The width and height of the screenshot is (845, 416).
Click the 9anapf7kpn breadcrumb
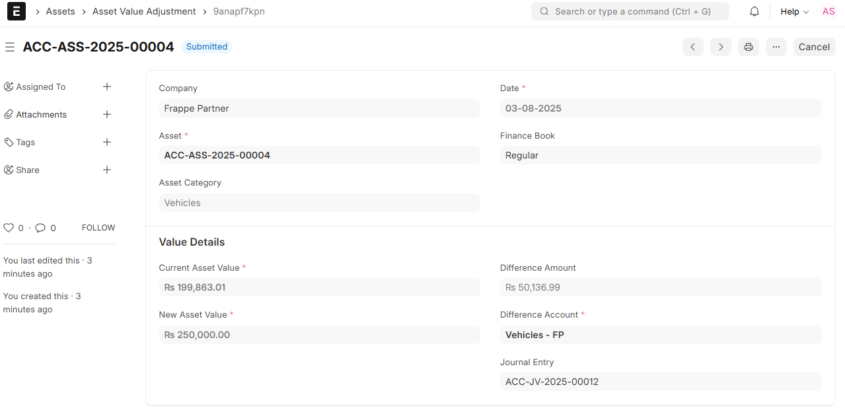click(x=239, y=11)
